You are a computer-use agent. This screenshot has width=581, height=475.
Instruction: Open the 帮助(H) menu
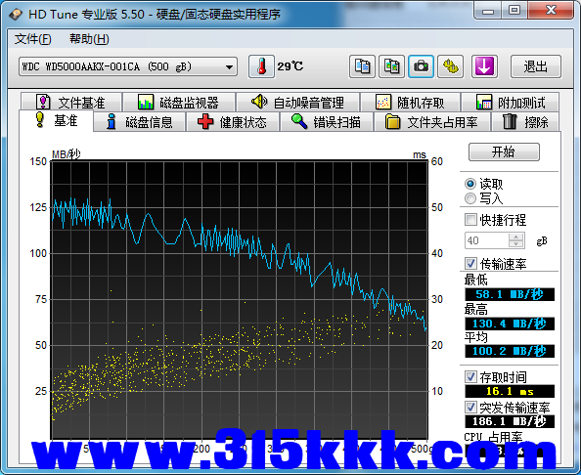coord(89,39)
